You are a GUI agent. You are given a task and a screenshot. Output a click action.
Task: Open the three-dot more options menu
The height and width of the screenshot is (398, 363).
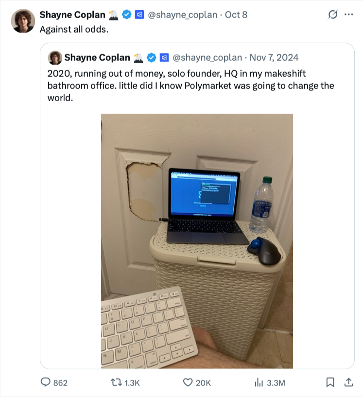point(349,15)
